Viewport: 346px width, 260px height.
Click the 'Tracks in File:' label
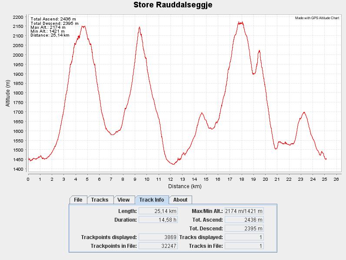pos(206,246)
